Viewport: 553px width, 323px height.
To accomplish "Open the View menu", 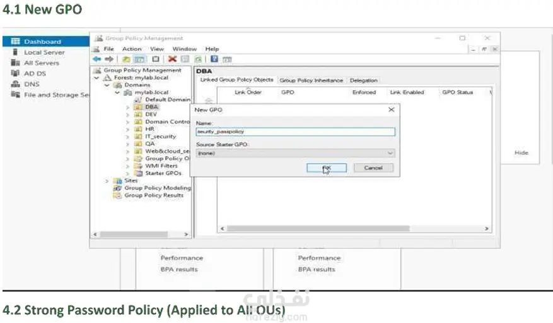I will (x=157, y=49).
